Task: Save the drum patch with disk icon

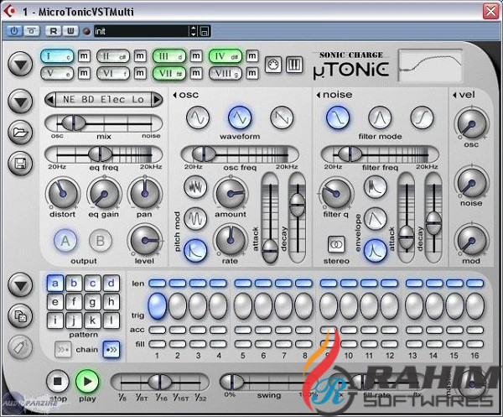Action: pos(20,164)
